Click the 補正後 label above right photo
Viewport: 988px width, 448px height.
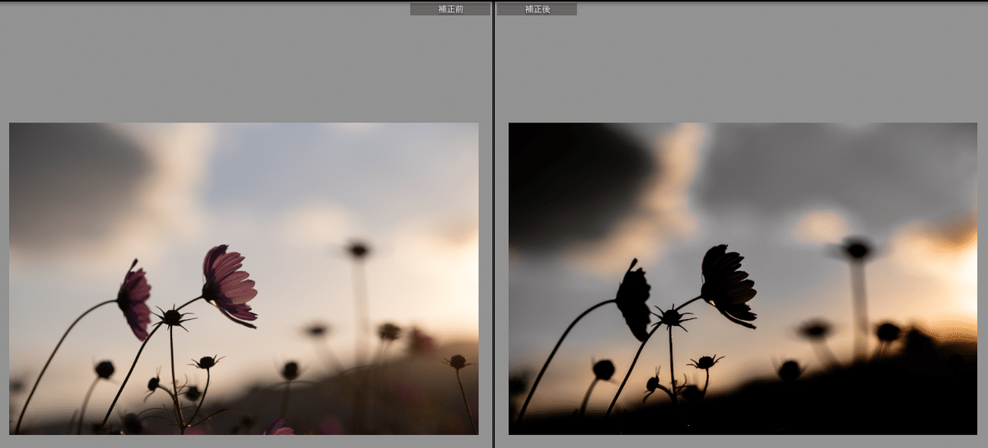coord(537,9)
